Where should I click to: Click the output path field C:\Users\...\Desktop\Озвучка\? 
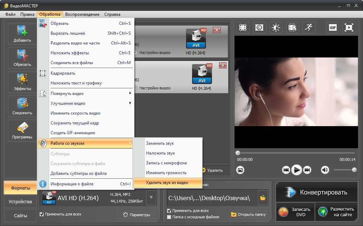[212, 198]
